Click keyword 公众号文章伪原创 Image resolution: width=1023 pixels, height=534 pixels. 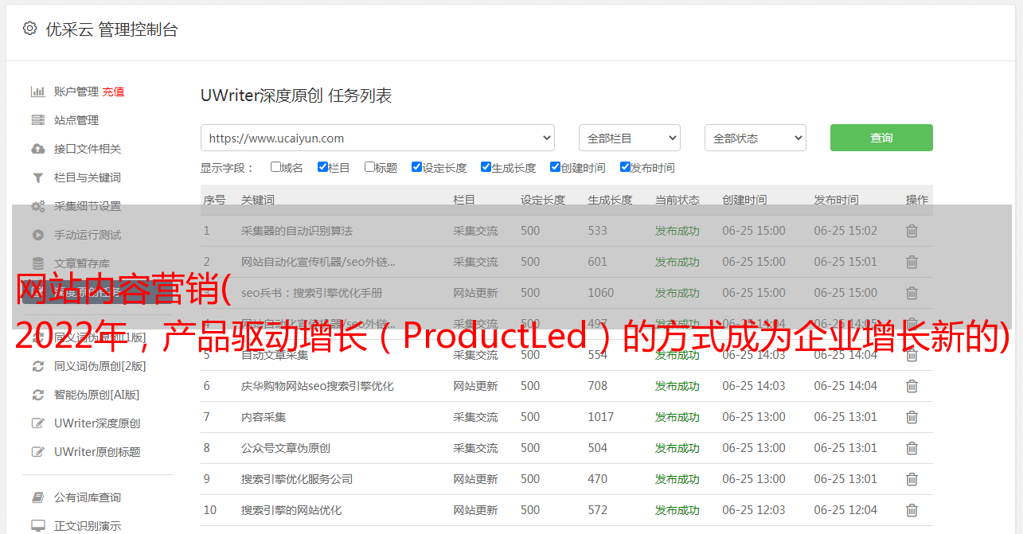[286, 448]
